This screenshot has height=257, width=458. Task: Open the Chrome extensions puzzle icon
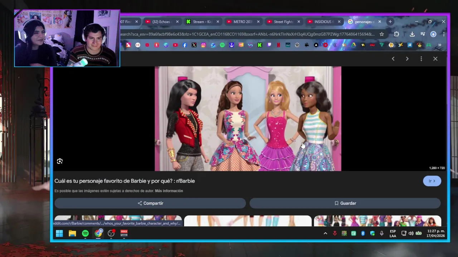[x=396, y=34]
